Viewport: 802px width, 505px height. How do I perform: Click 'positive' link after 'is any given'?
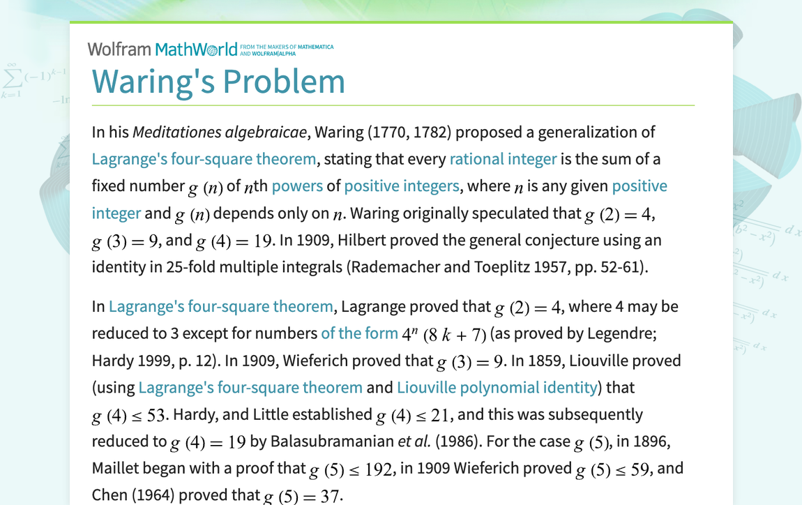click(x=640, y=186)
